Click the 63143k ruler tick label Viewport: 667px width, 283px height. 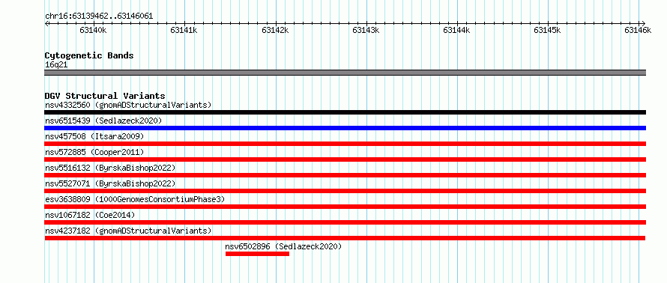tap(366, 30)
